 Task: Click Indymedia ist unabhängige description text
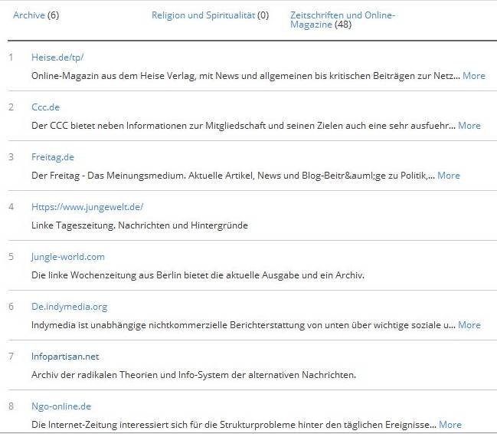point(244,325)
